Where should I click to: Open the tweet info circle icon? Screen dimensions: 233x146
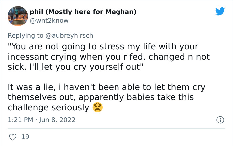(x=220, y=120)
